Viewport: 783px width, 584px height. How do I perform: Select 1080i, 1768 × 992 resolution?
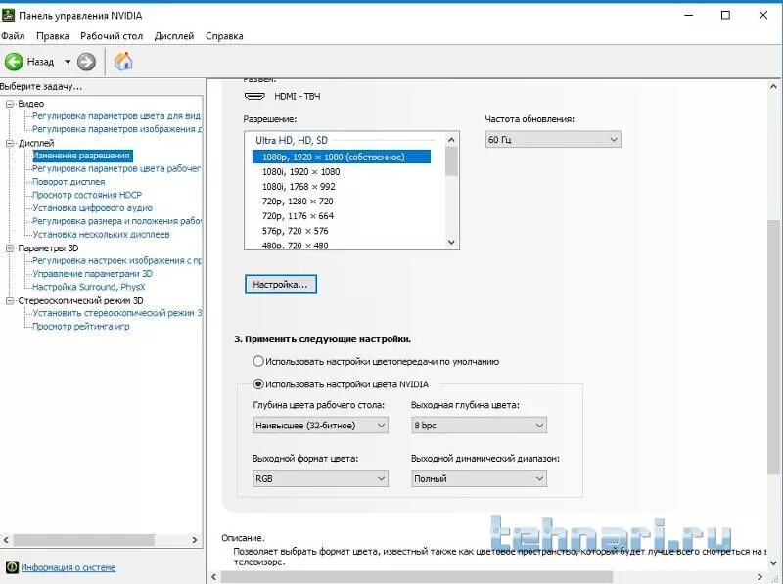point(299,187)
